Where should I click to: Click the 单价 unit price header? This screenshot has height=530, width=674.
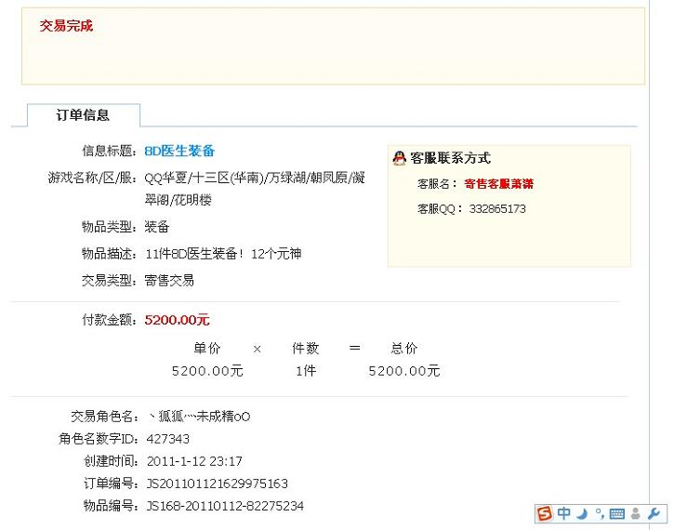click(207, 348)
